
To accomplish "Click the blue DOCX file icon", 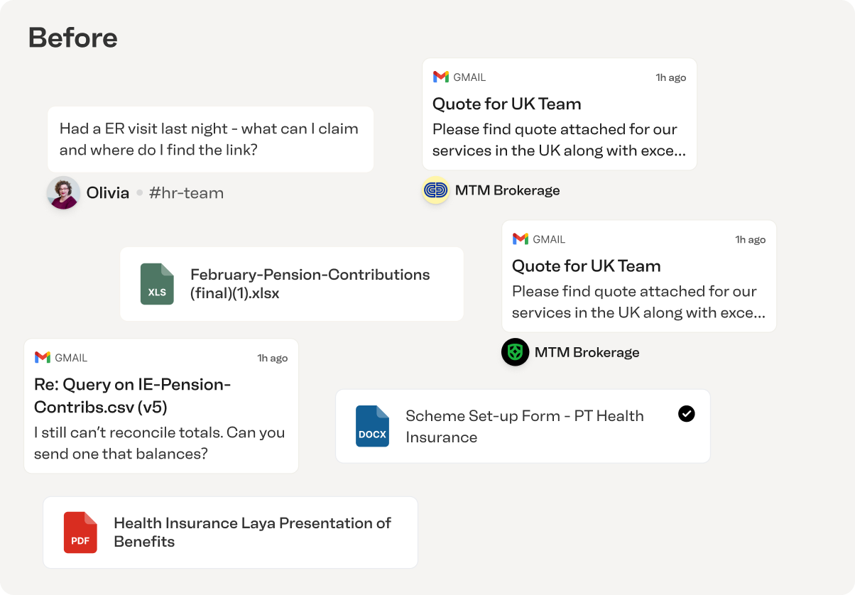I will [x=372, y=426].
